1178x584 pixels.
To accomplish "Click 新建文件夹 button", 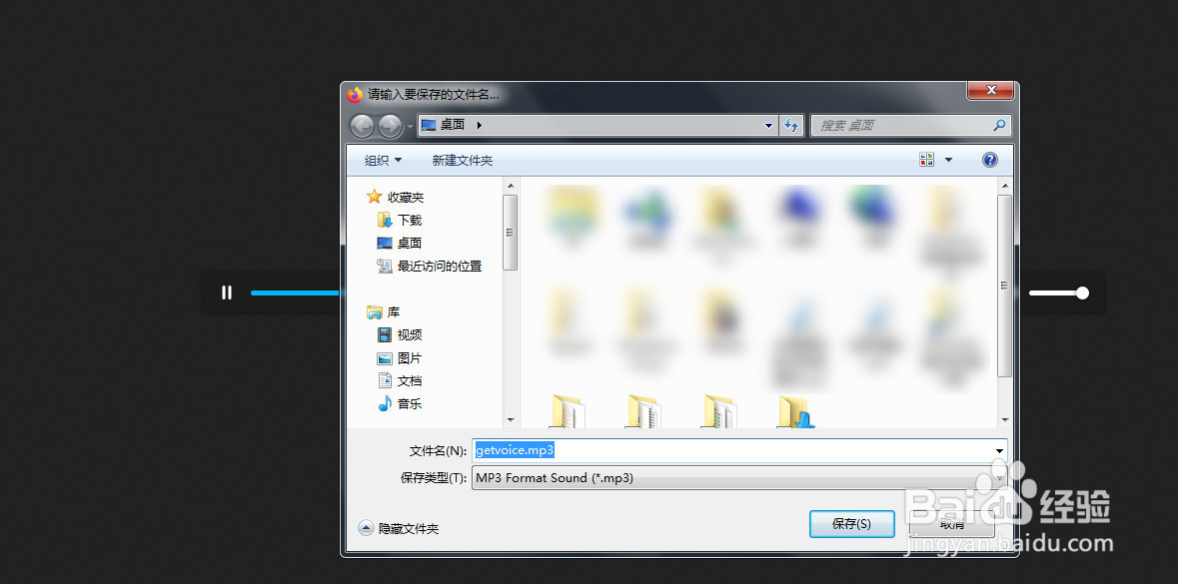I will (x=462, y=160).
